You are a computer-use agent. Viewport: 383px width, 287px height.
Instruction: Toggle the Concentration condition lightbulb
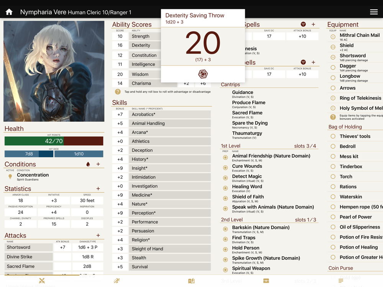10,176
